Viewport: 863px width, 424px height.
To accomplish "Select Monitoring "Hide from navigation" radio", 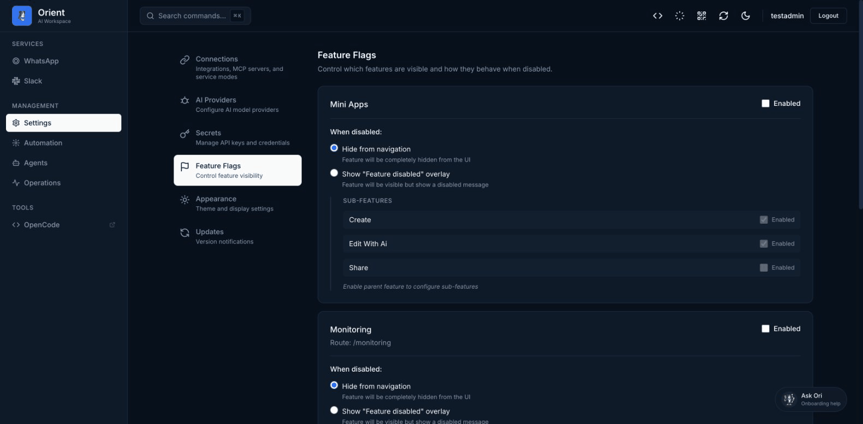I will pyautogui.click(x=334, y=385).
